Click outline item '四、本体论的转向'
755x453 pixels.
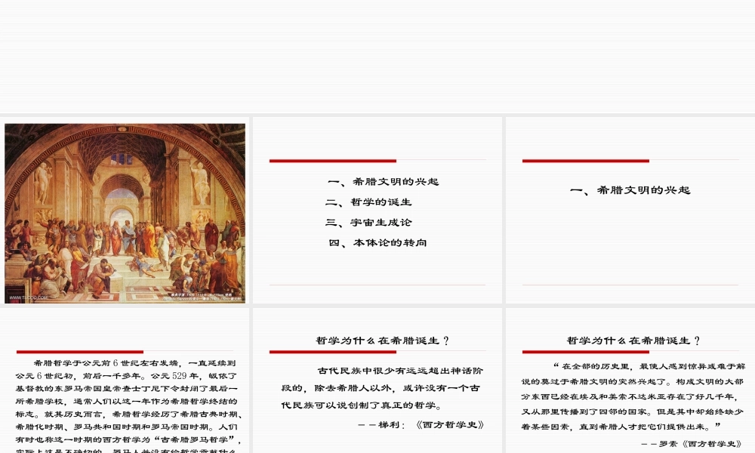point(377,242)
